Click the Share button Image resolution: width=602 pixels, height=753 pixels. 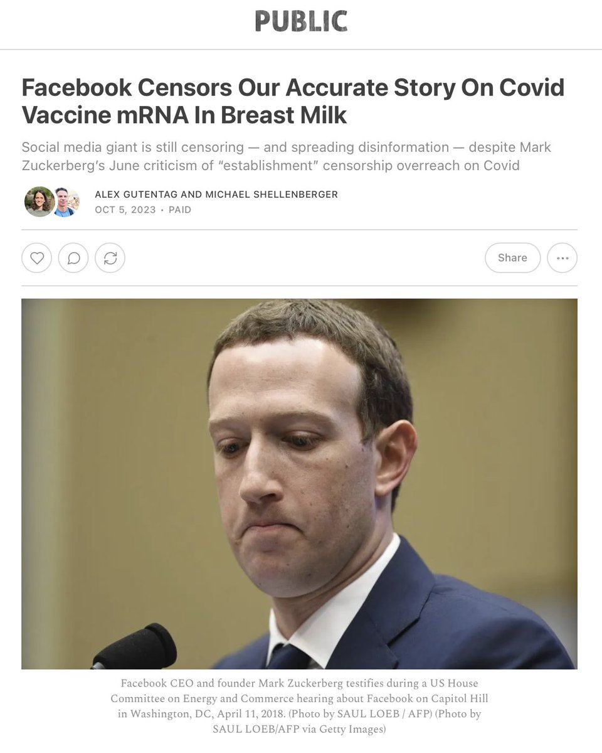point(512,258)
